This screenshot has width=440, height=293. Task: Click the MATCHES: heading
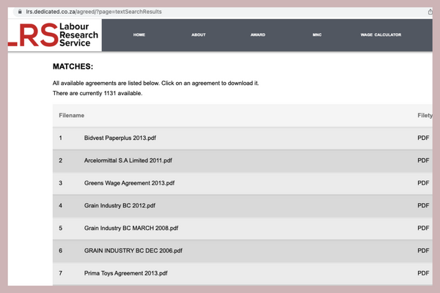[x=73, y=67]
